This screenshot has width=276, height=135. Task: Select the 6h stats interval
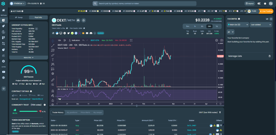pyautogui.click(x=202, y=26)
